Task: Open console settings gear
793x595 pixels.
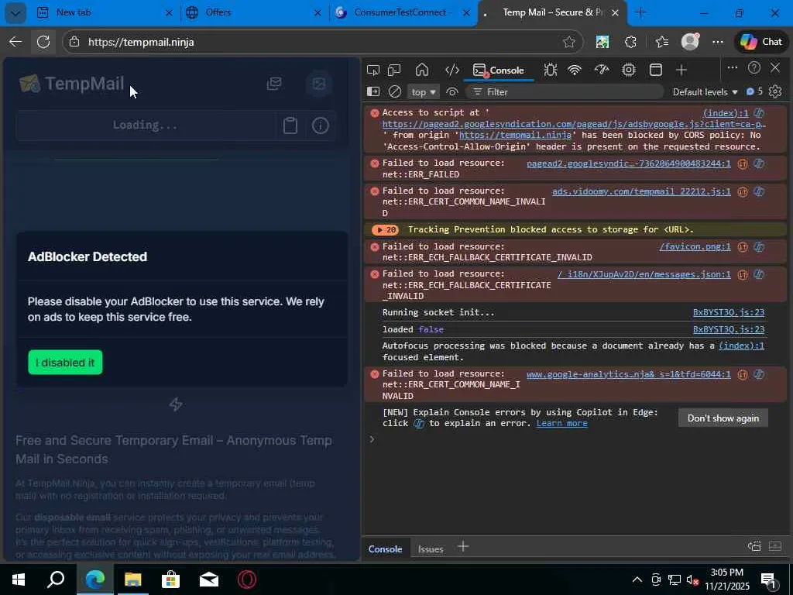Action: 775,91
